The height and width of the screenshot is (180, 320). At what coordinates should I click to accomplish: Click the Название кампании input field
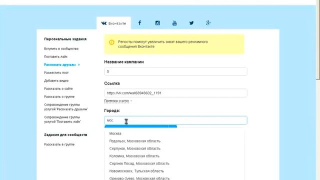click(175, 71)
